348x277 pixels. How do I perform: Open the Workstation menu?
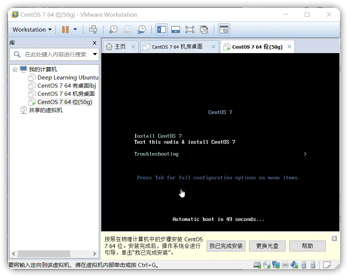(32, 29)
